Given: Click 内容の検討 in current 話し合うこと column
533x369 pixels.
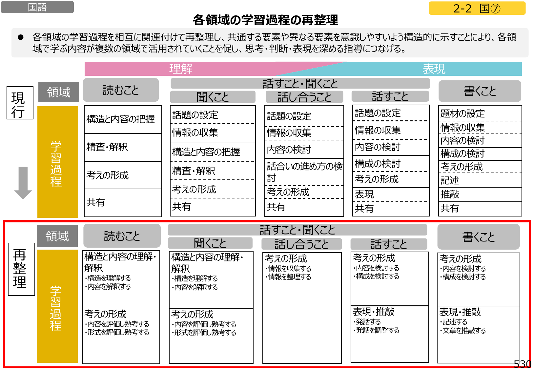Looking at the screenshot, I should 289,150.
